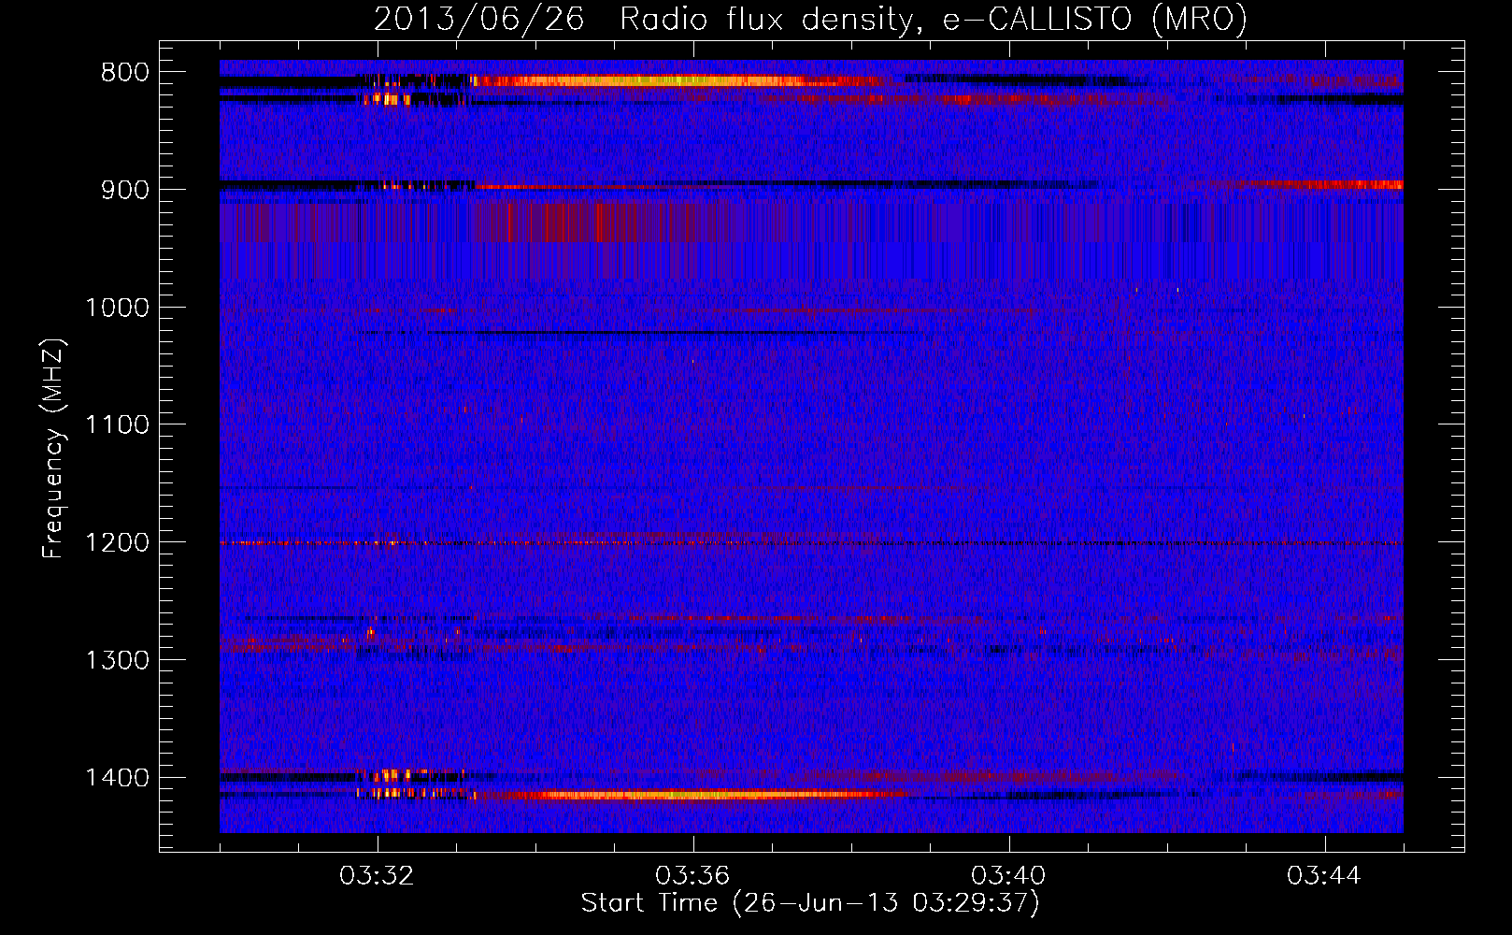Screen dimensions: 1512x935
Task: Click the 900 frequency tick label
Action: click(125, 190)
